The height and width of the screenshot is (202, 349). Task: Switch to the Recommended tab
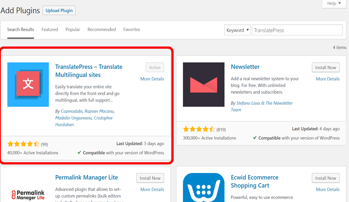tap(102, 29)
